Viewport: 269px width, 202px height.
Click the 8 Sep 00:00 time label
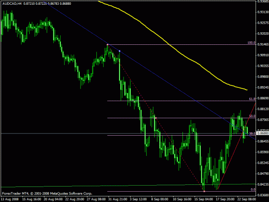pos(160,199)
